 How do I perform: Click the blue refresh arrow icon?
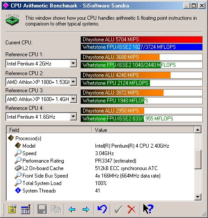(x=102, y=209)
